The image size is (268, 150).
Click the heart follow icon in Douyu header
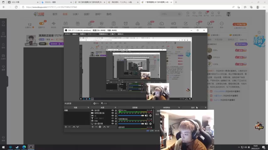tap(194, 13)
